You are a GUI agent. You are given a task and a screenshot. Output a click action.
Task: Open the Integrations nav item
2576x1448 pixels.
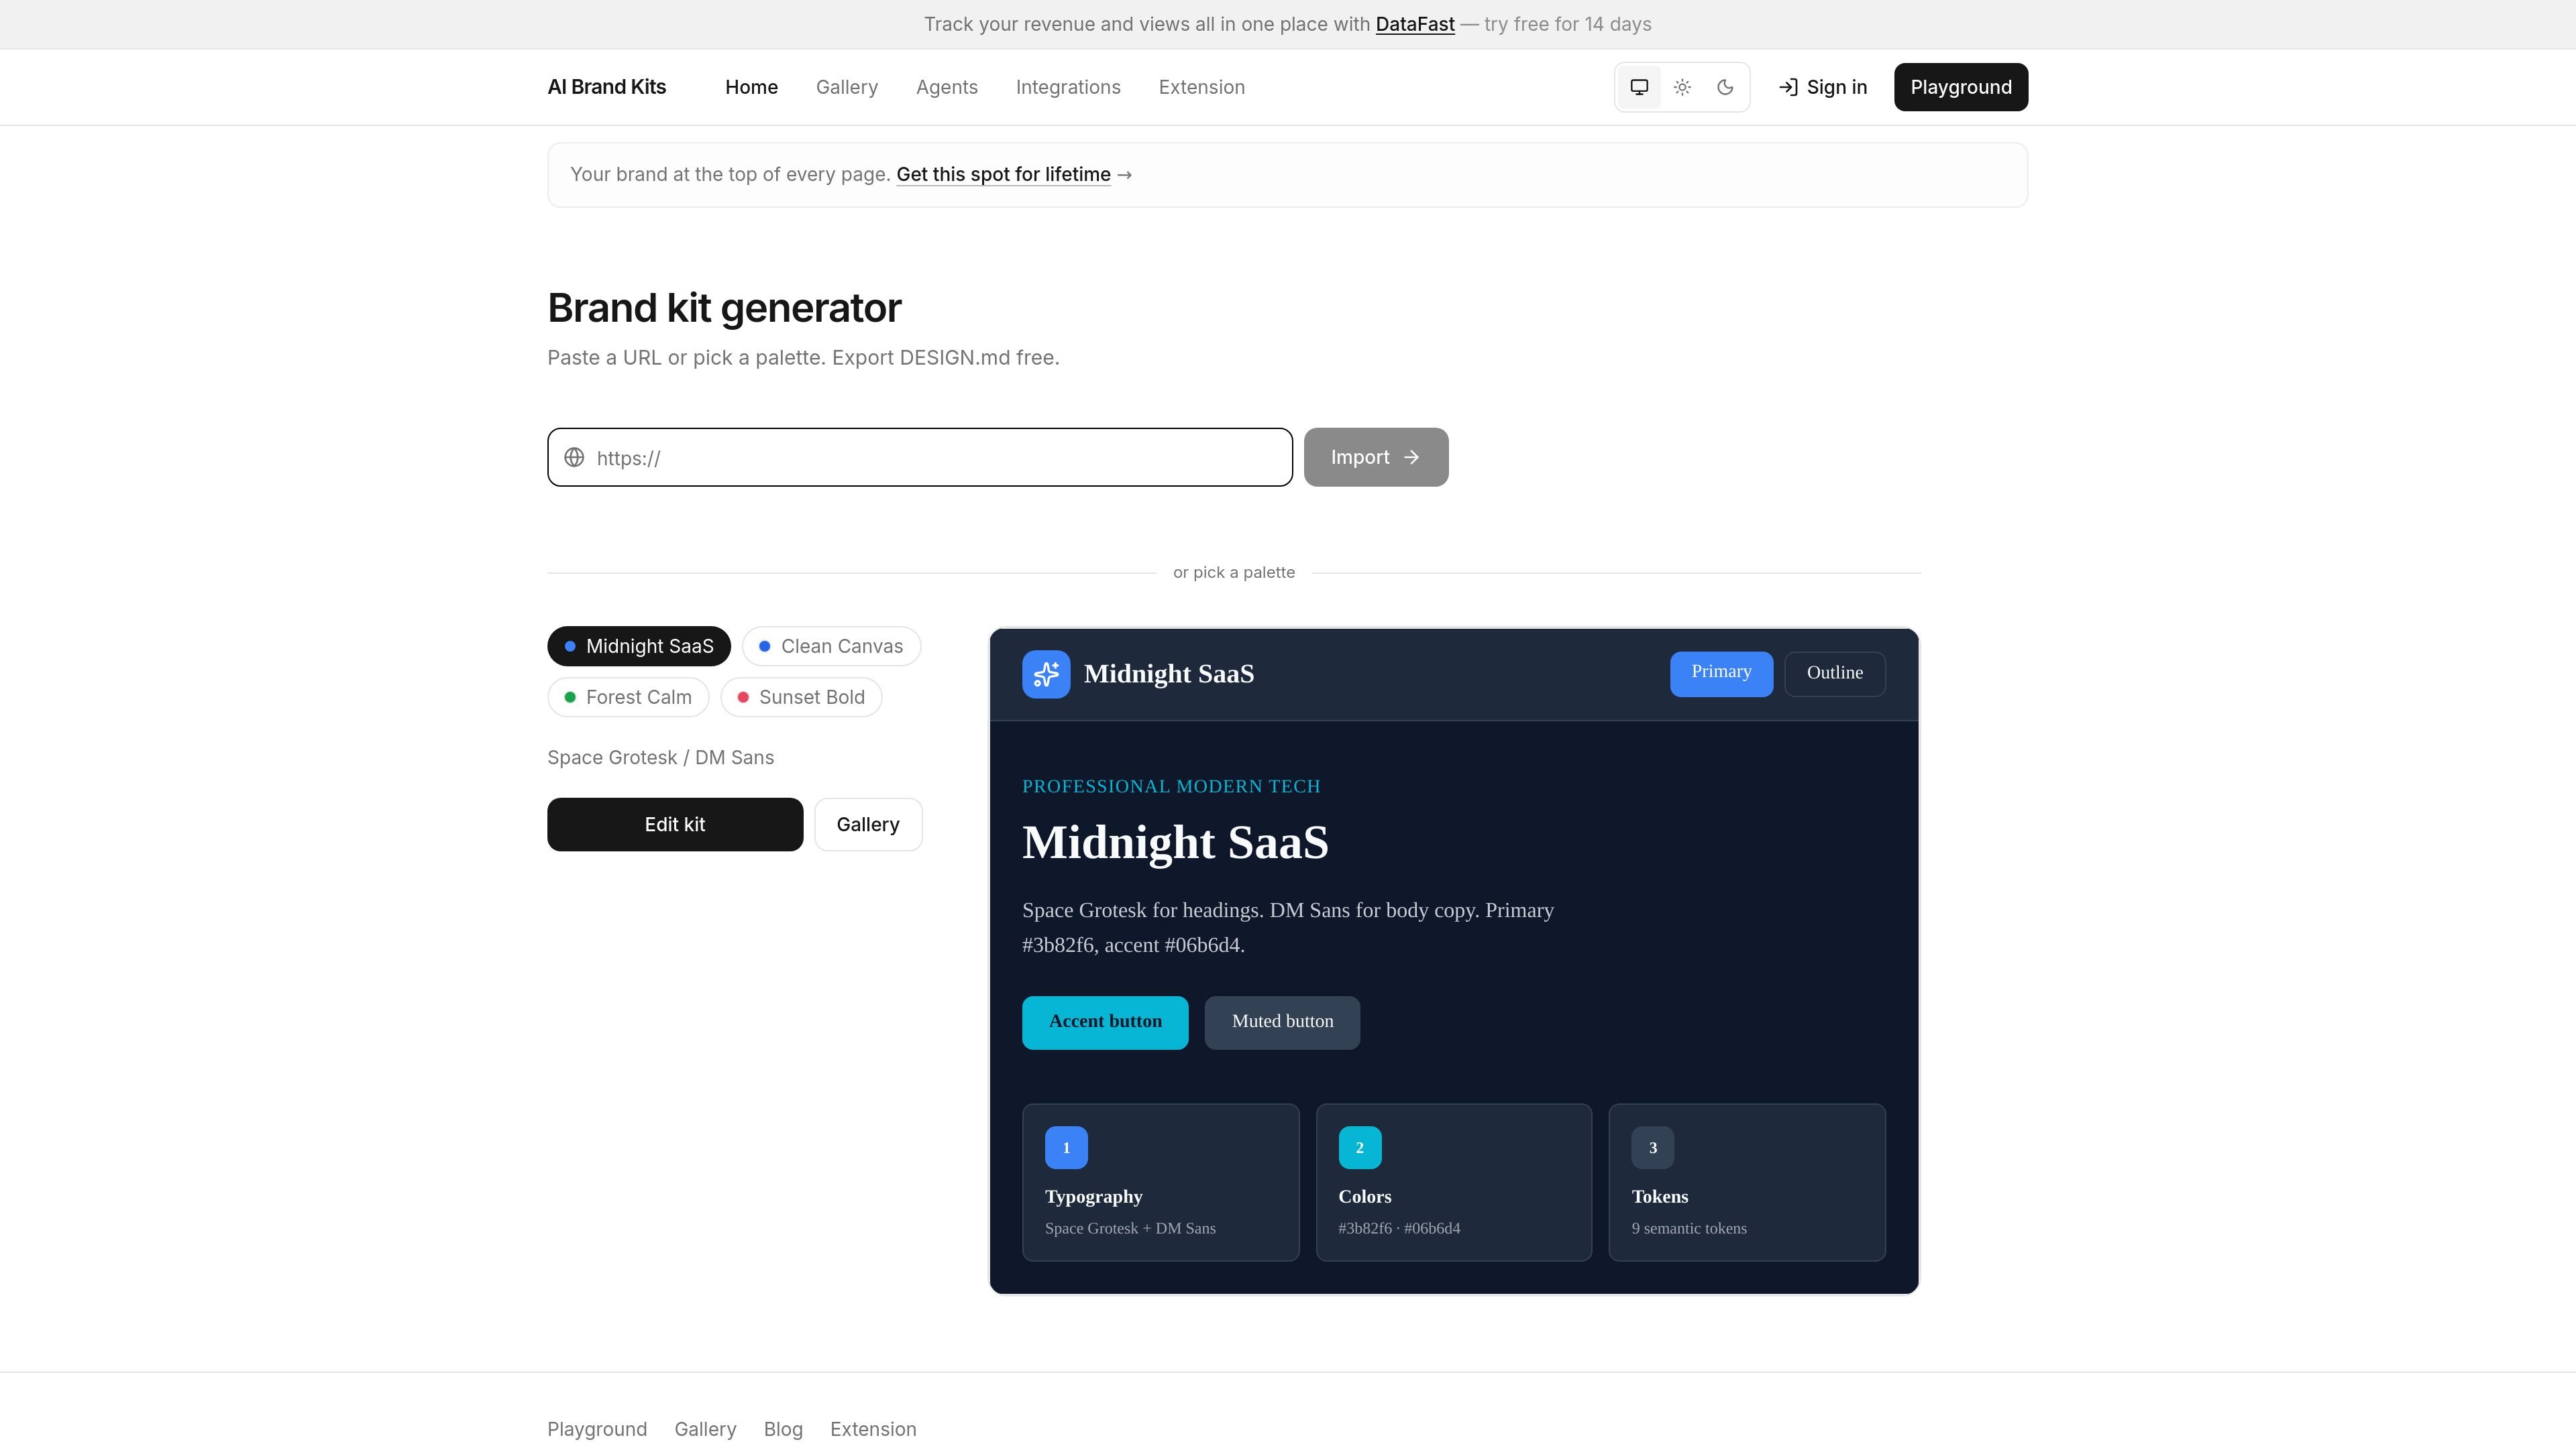point(1068,87)
